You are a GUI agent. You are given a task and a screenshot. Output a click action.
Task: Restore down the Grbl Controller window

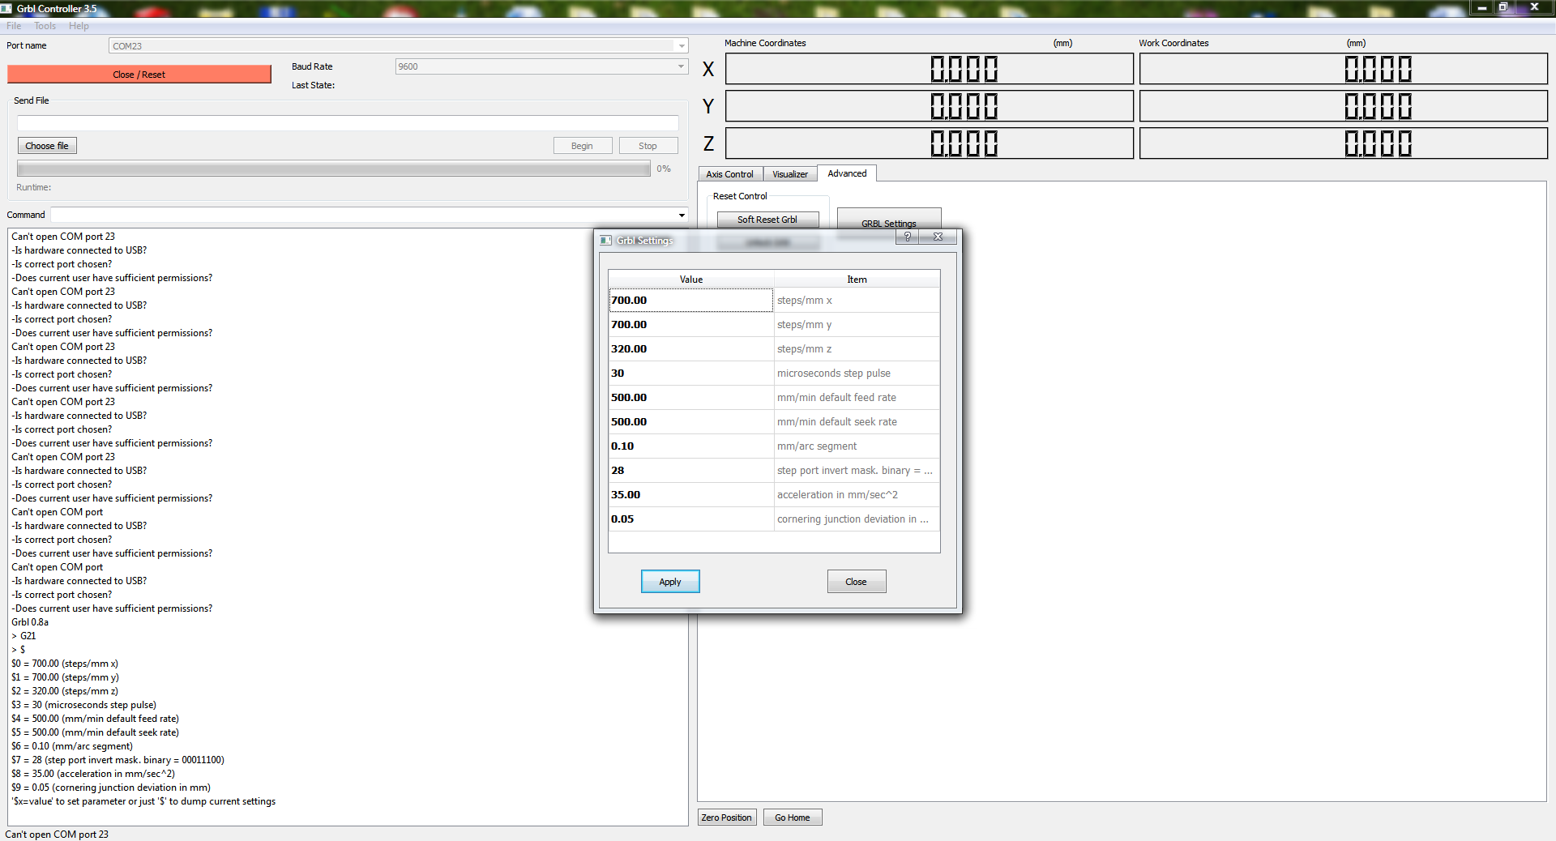click(x=1503, y=7)
